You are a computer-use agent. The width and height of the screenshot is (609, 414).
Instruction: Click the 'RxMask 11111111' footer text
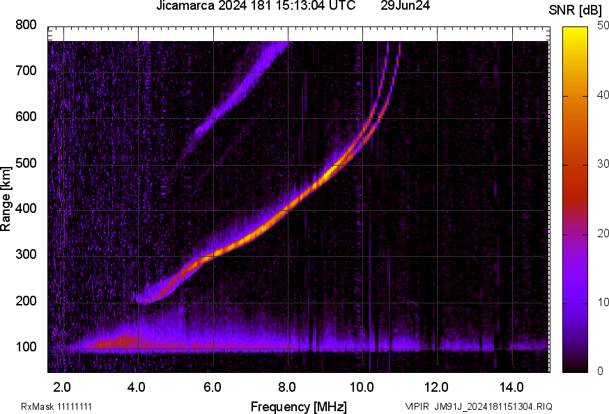point(56,406)
